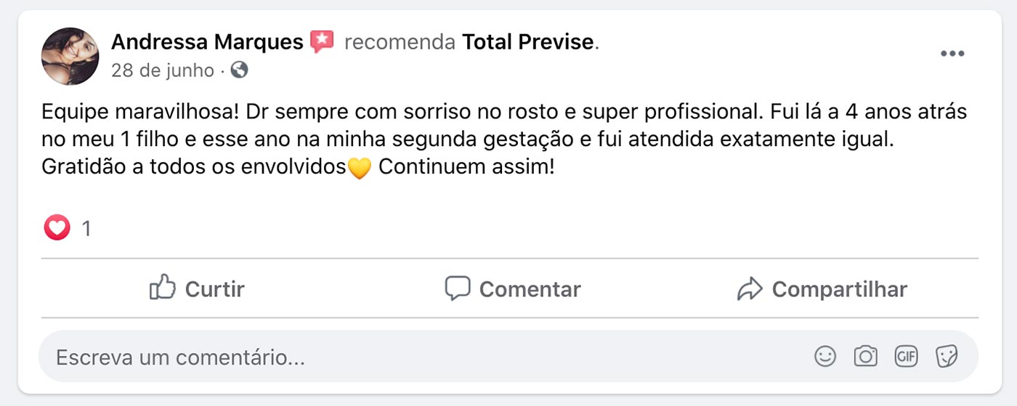
Task: Open the sticker picker
Action: coord(947,357)
